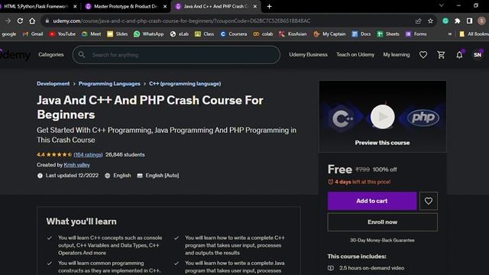Viewport: 489px width, 275px height.
Task: Toggle the browser side panel icon
Action: 469,21
